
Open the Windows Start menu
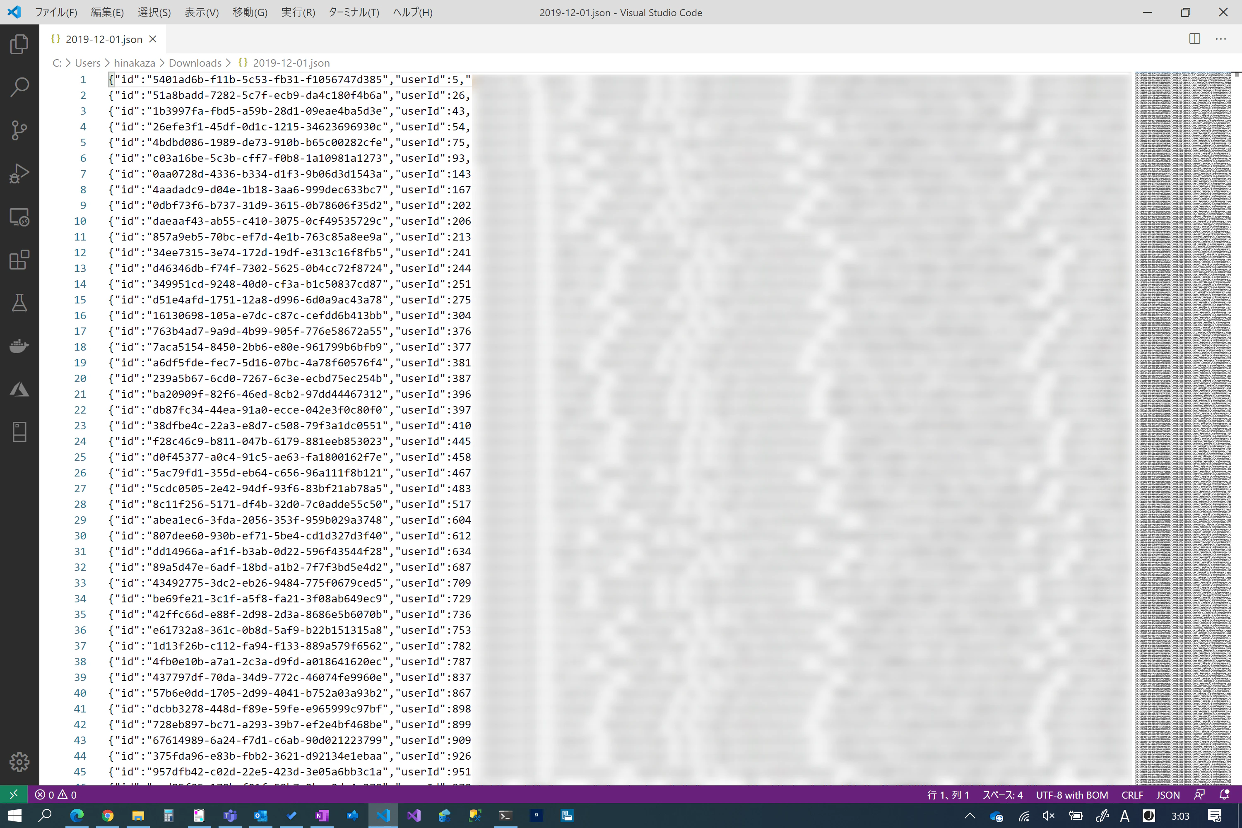point(15,815)
